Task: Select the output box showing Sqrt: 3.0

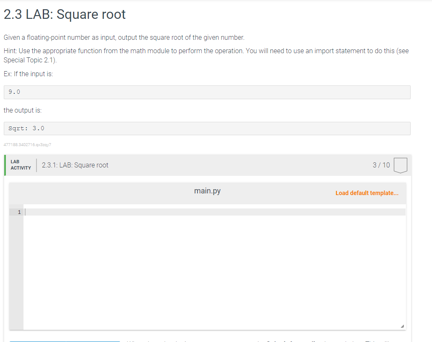Action: pos(207,128)
